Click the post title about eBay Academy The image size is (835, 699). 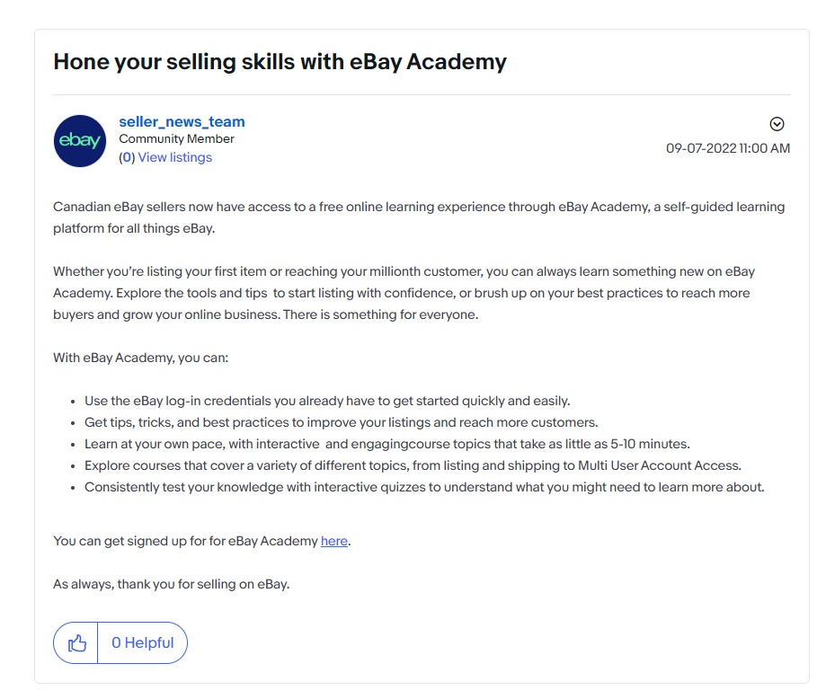280,61
